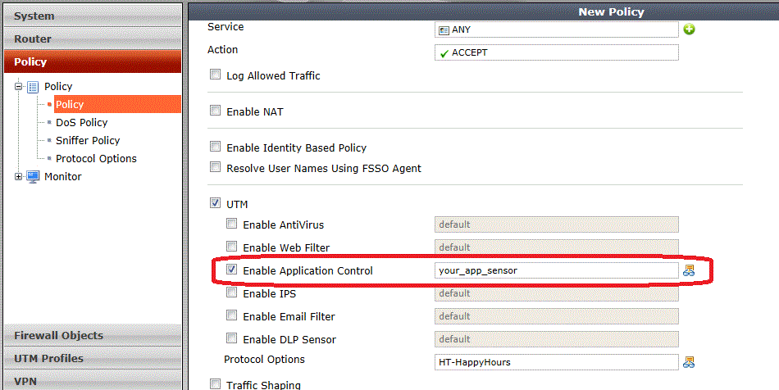Enable the Log Allowed Traffic checkbox
This screenshot has width=779, height=390.
216,75
